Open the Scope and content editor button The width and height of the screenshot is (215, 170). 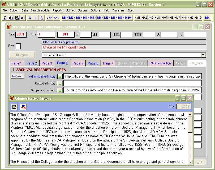60,91
